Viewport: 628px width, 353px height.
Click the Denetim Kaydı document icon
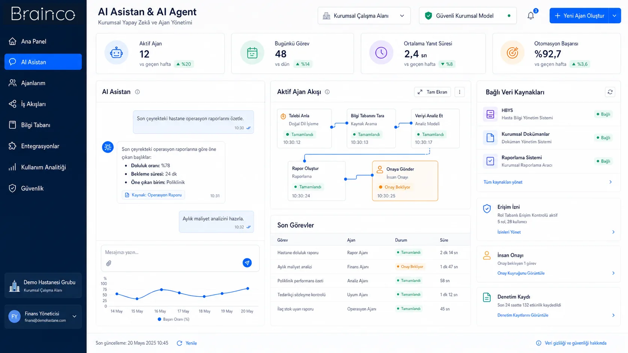(487, 297)
